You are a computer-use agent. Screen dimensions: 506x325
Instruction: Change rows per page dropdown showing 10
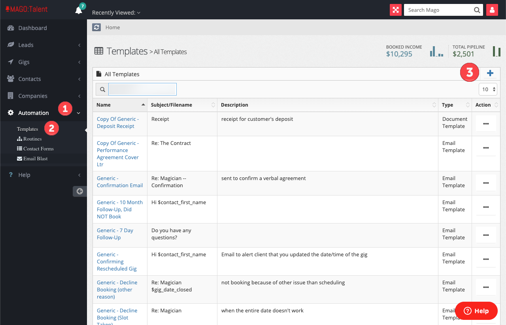(488, 89)
